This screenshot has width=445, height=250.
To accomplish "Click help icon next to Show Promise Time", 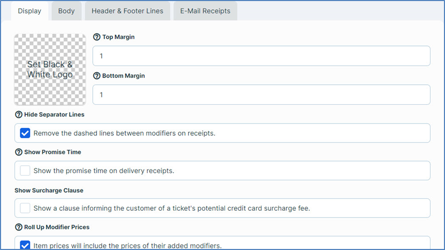I will (19, 152).
